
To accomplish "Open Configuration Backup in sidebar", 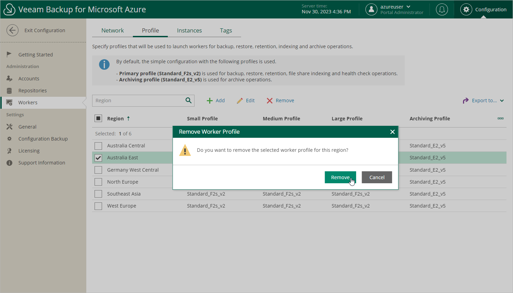I will [43, 139].
